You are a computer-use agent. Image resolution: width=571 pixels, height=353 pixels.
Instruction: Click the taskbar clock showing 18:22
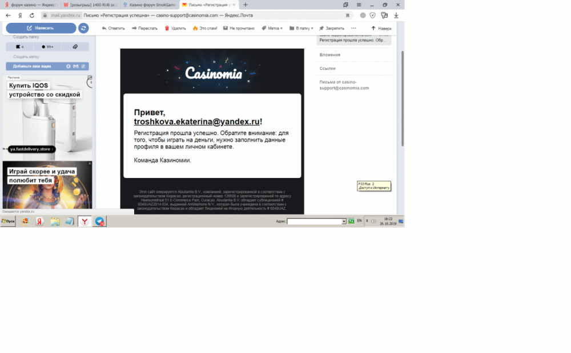pos(388,221)
